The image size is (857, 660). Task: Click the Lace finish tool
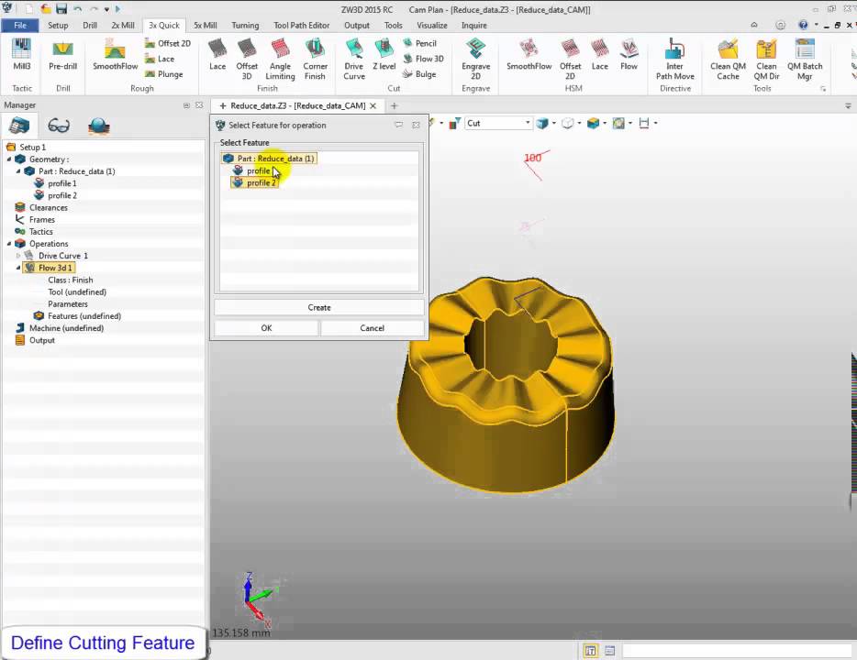tap(217, 55)
